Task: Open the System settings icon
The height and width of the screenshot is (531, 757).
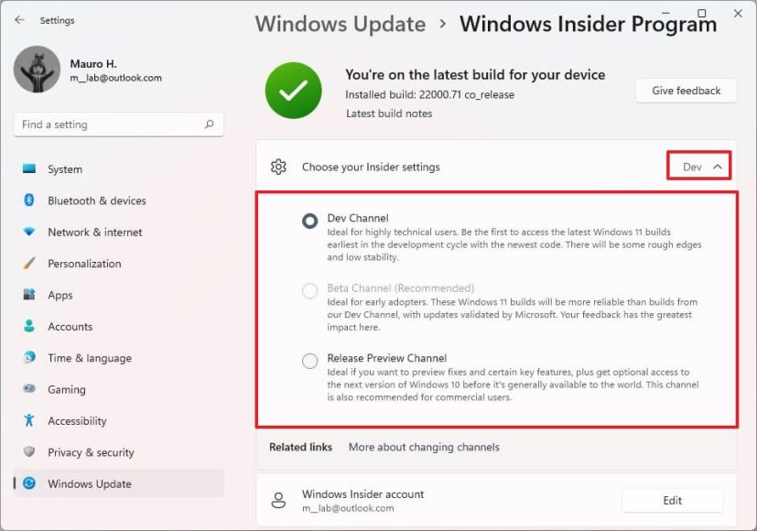Action: tap(28, 169)
